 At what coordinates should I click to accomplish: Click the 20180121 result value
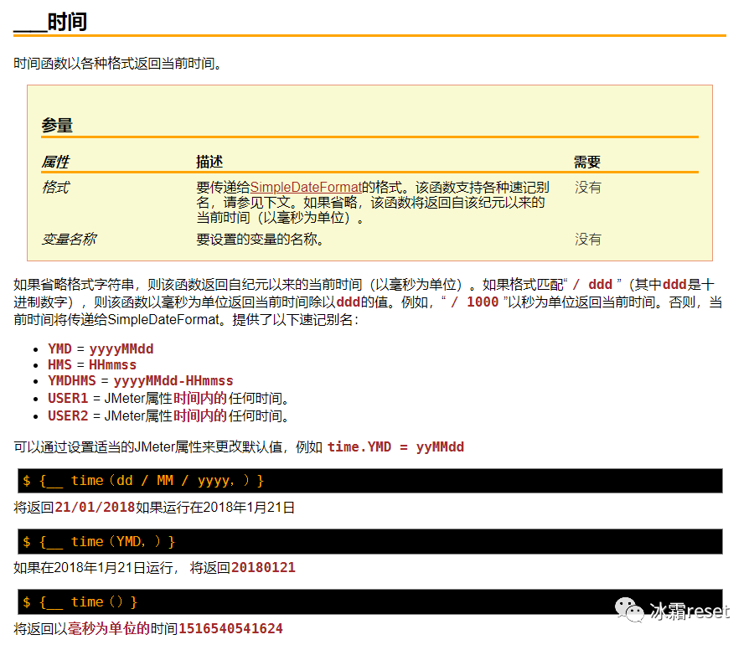tap(263, 568)
